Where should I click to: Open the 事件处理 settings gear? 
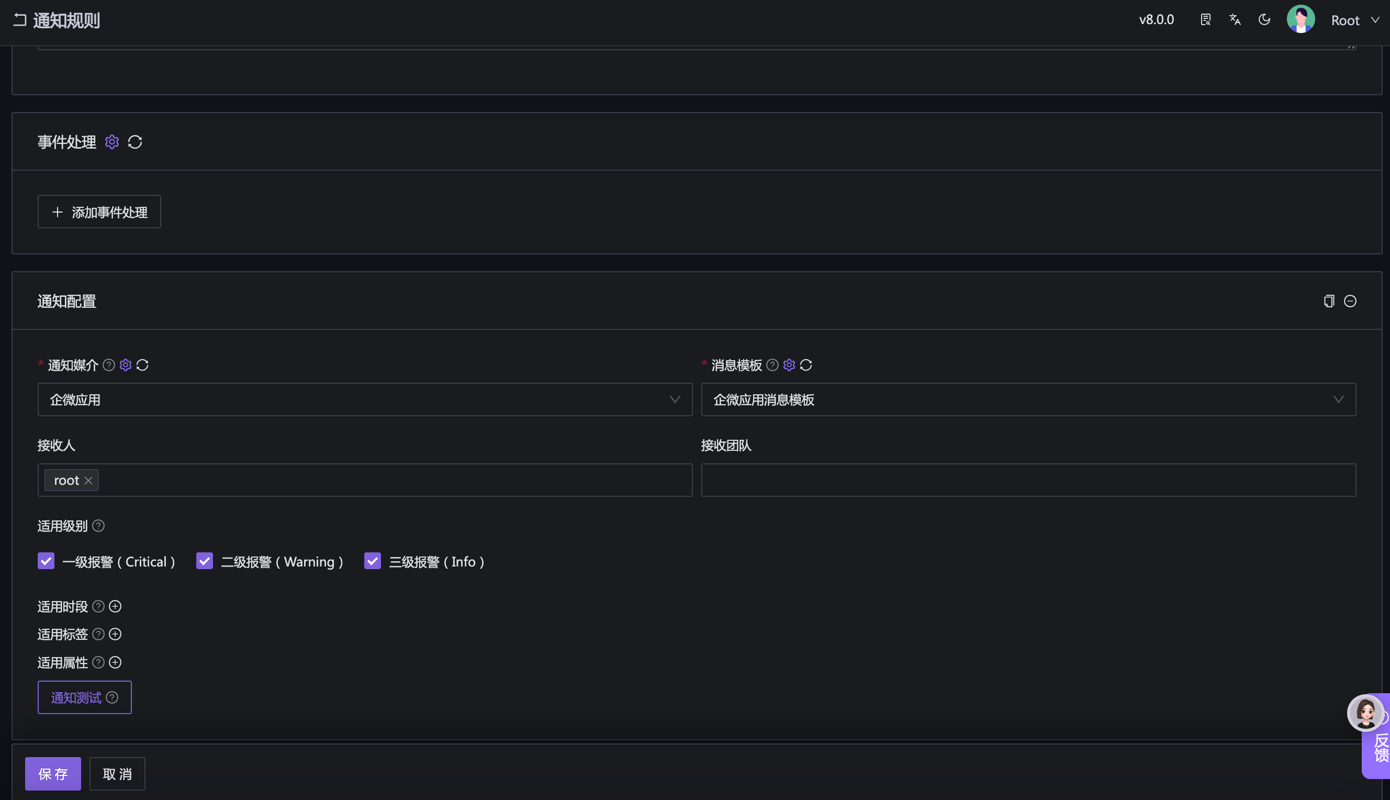(111, 142)
